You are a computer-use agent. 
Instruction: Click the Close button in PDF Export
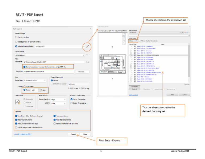(85, 134)
